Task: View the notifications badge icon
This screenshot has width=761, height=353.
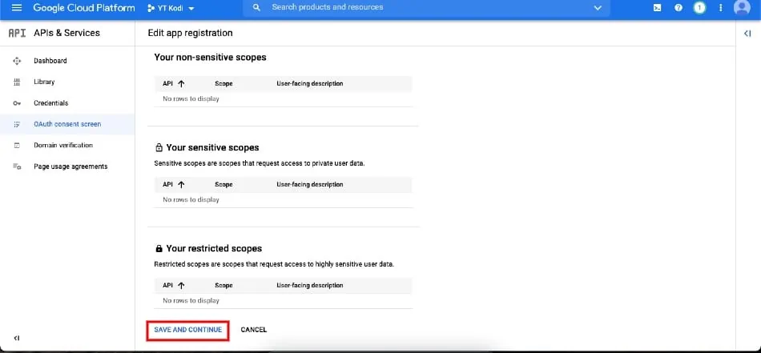Action: (x=699, y=8)
